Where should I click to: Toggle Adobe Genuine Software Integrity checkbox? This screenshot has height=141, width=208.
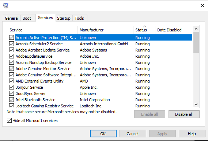[x=12, y=75]
